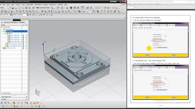Viewport: 195px width, 109px height.
Task: Open the Analysis menu
Action: tap(46, 5)
